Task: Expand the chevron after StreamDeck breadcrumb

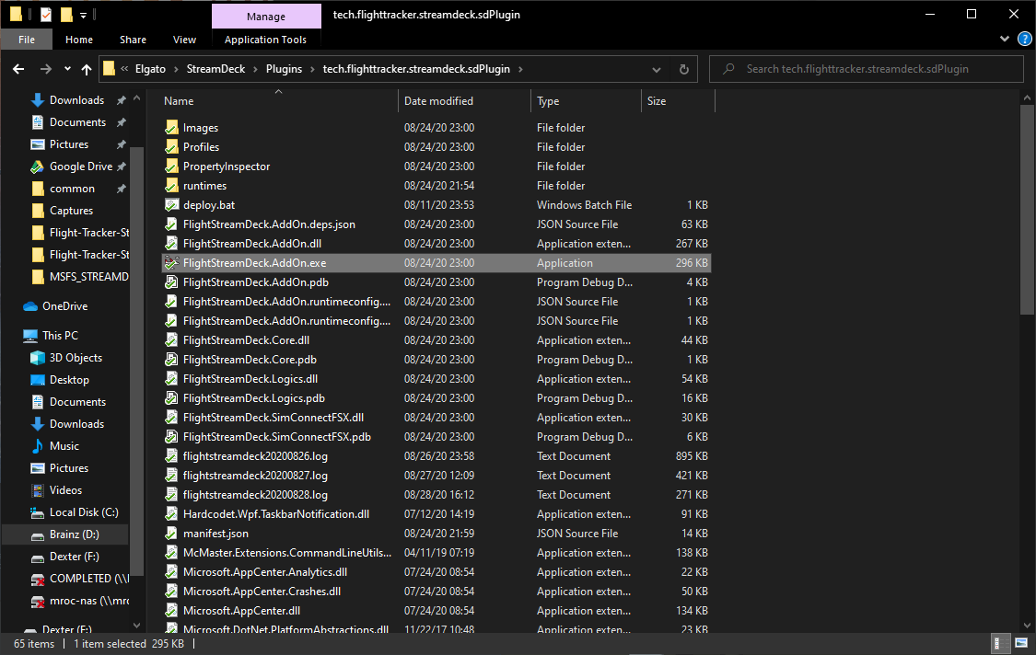Action: coord(256,69)
